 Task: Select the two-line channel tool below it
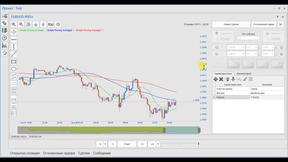click(x=14, y=84)
